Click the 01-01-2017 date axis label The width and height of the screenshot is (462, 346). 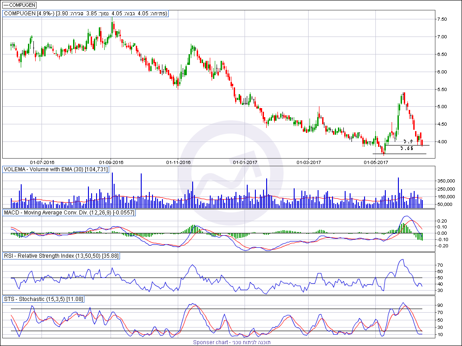(245, 162)
